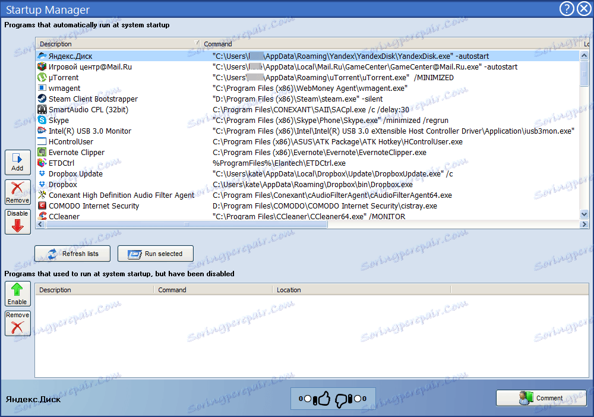Select the ETDCtrl entry
594x417 pixels.
tap(308, 163)
